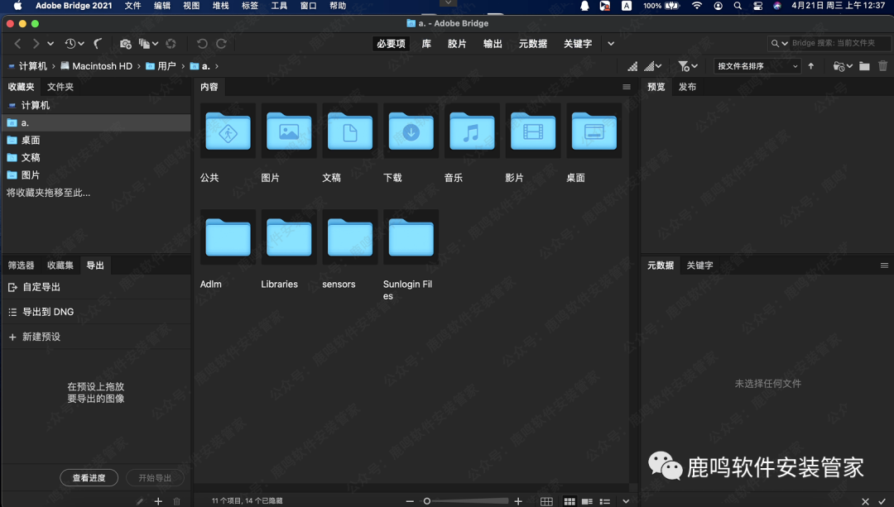Click the get photos from camera icon
894x507 pixels.
(x=125, y=43)
